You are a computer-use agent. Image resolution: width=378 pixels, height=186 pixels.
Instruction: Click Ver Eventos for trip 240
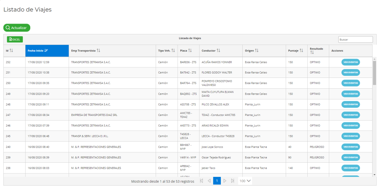pos(350,147)
